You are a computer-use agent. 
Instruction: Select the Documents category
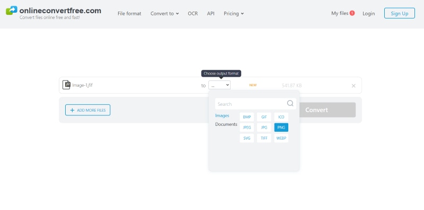coord(226,124)
